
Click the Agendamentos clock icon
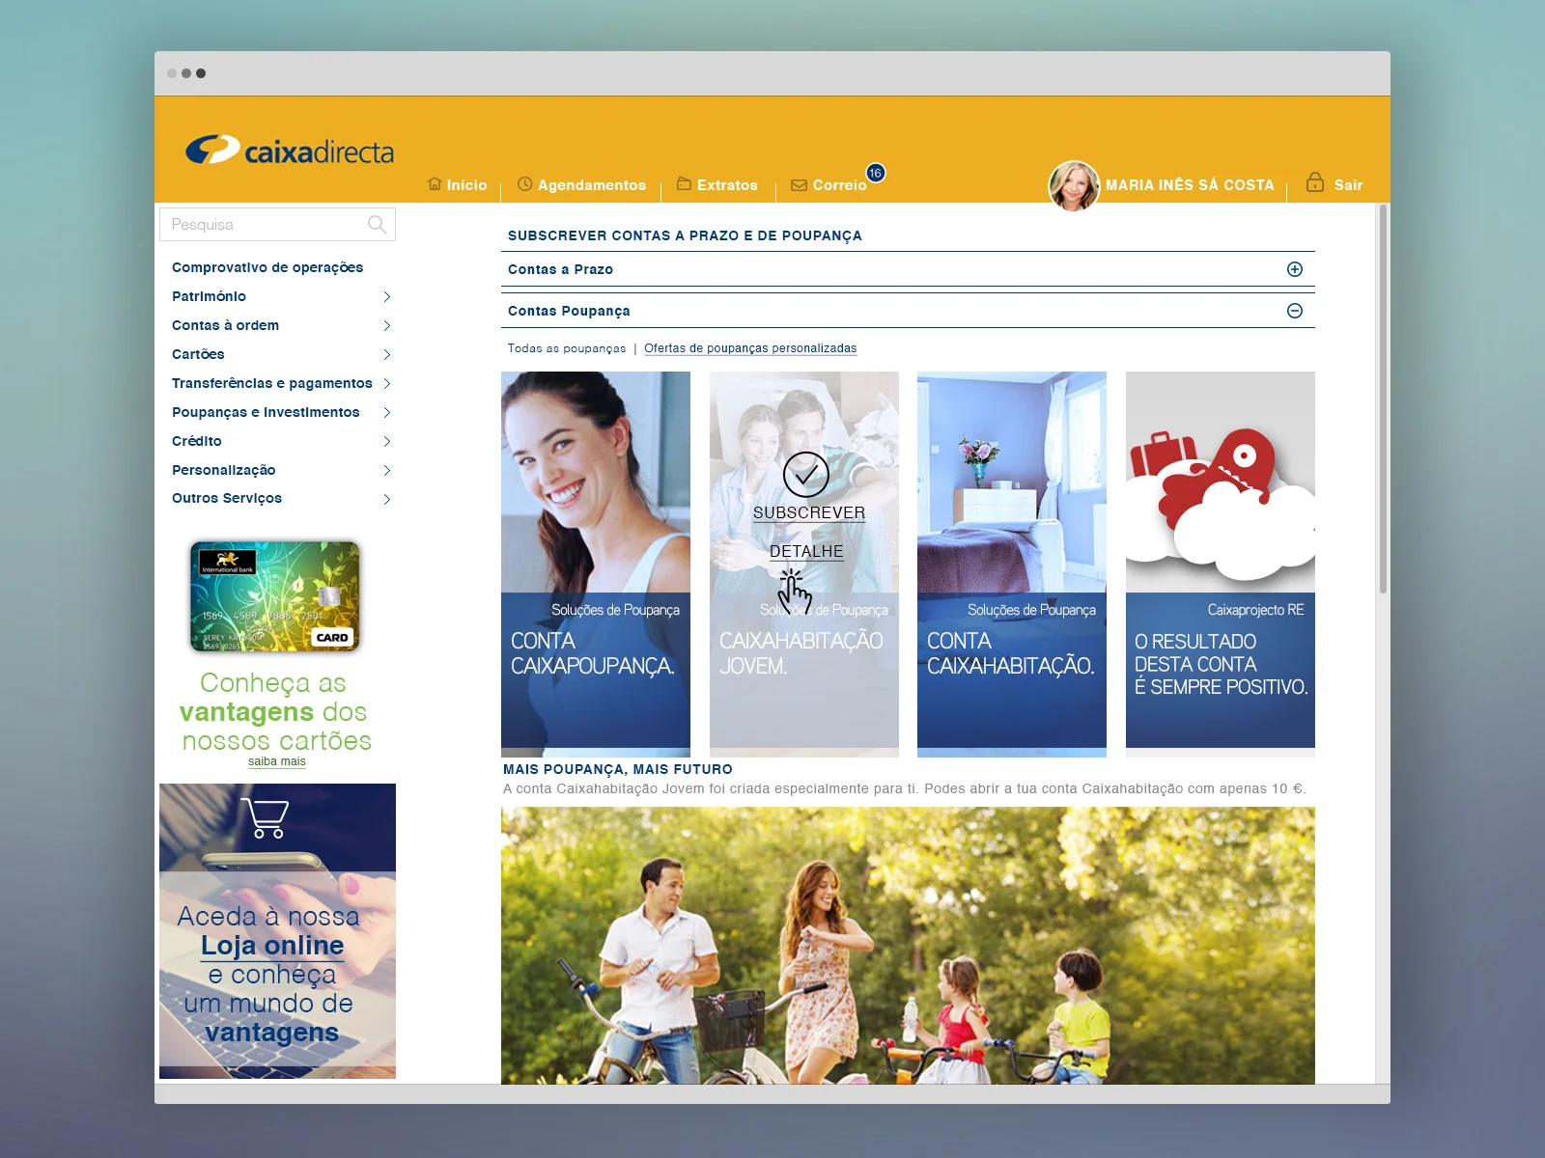[525, 183]
